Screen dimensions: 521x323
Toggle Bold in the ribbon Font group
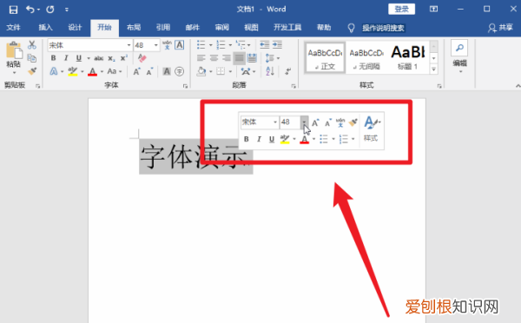point(53,58)
